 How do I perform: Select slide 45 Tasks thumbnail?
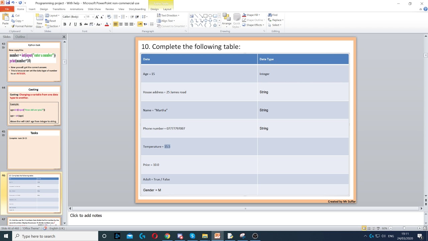point(34,149)
